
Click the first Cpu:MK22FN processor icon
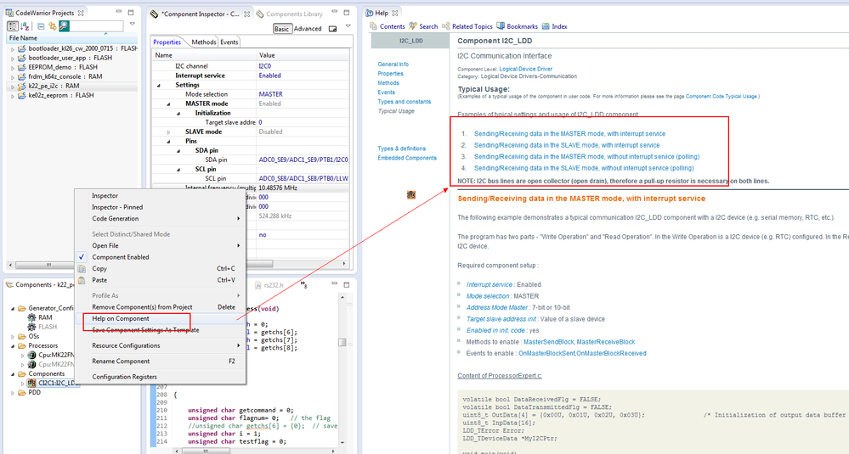[32, 355]
